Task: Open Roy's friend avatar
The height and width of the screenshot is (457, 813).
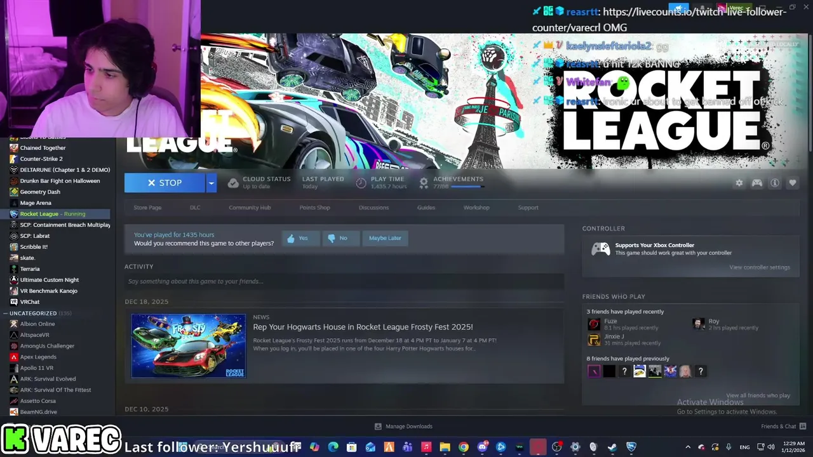Action: [x=698, y=324]
